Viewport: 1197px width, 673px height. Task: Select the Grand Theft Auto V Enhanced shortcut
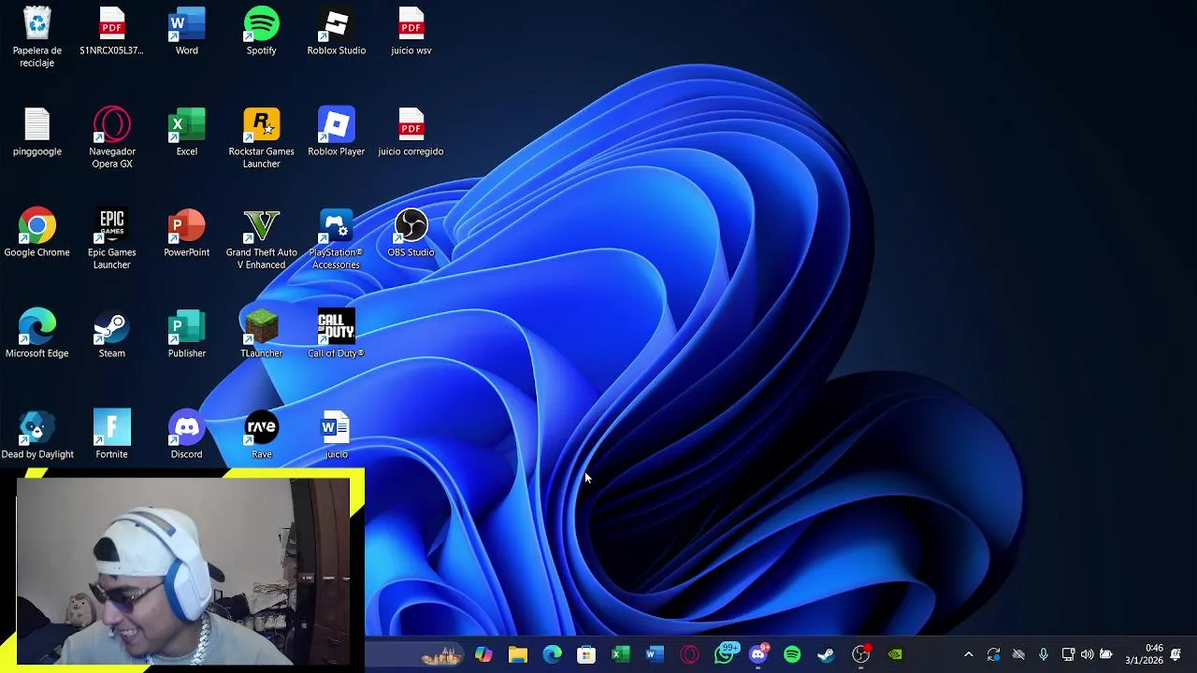(262, 238)
